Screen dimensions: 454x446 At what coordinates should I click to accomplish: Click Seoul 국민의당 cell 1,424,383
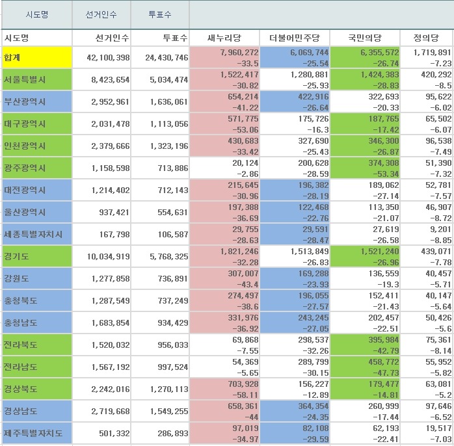coord(365,79)
